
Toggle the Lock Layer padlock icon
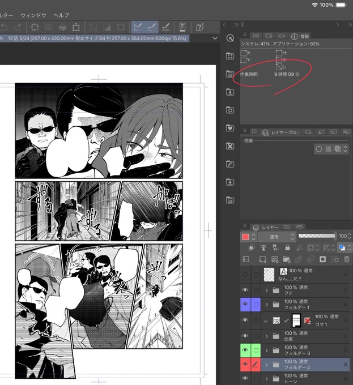pos(287,247)
